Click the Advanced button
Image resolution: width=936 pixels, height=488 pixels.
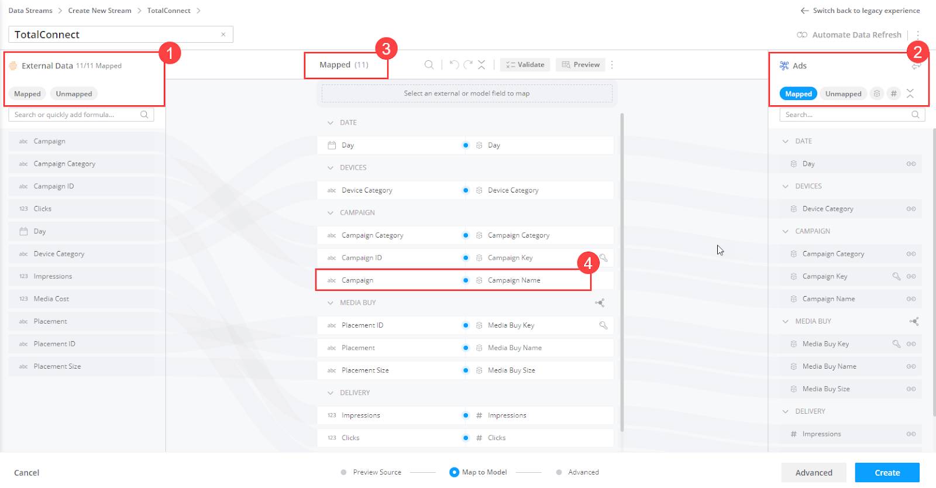814,473
